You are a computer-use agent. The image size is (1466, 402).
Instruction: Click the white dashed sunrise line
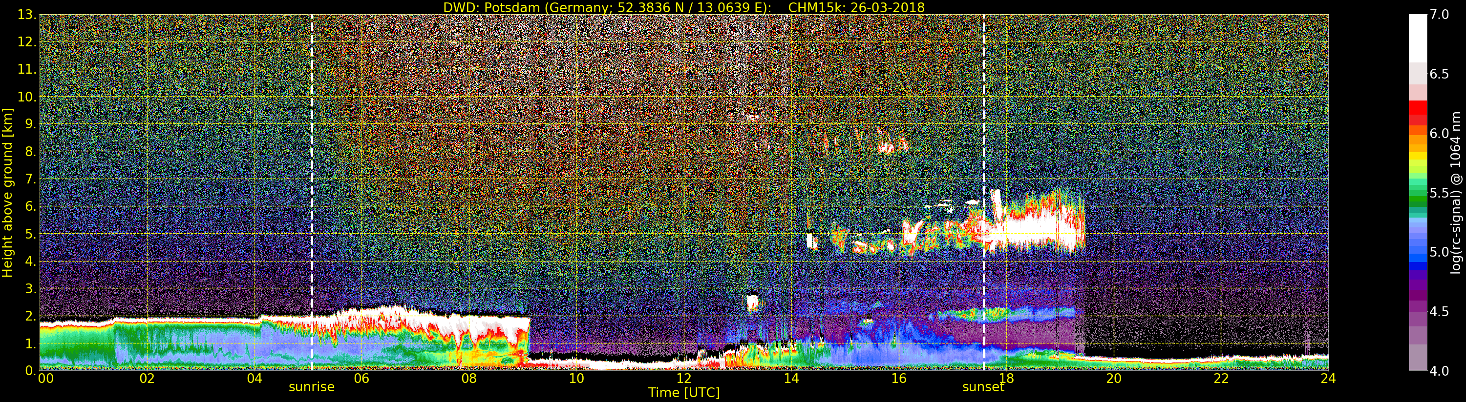[x=312, y=192]
